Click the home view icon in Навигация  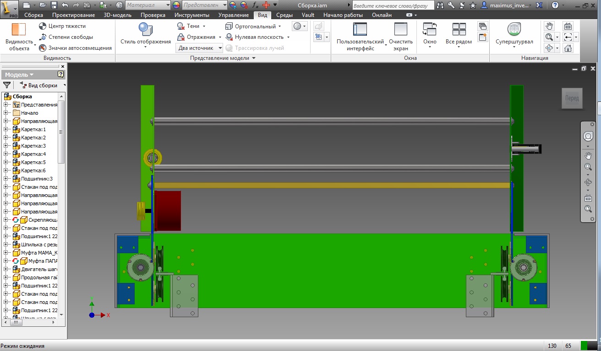[568, 48]
